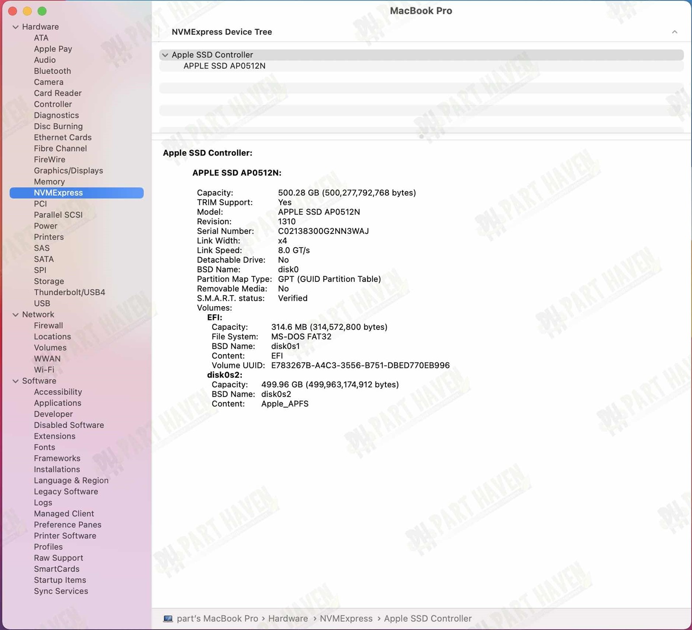
Task: Open Installations history
Action: (x=57, y=469)
